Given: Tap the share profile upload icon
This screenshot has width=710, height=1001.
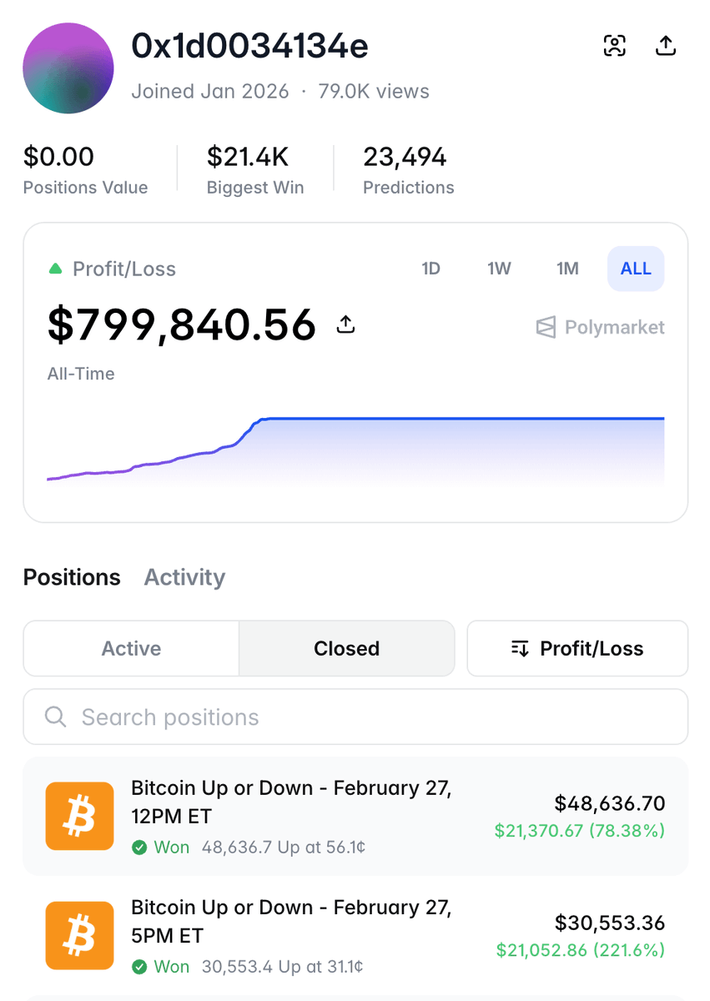Looking at the screenshot, I should pyautogui.click(x=665, y=46).
